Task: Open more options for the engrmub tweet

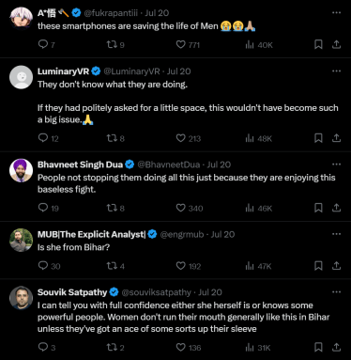Action: [x=336, y=234]
